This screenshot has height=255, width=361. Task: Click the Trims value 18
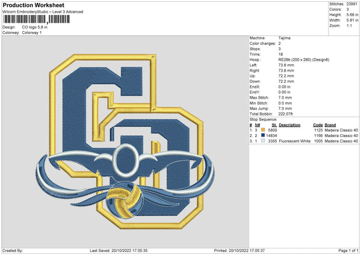[280, 54]
